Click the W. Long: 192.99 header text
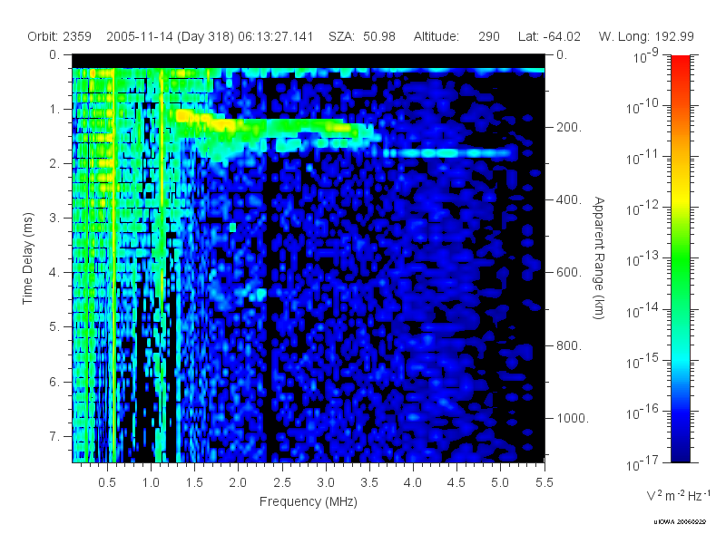726x544 pixels. tap(646, 36)
